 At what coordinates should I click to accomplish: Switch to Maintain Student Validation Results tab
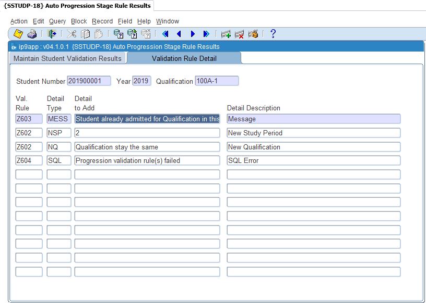[67, 58]
